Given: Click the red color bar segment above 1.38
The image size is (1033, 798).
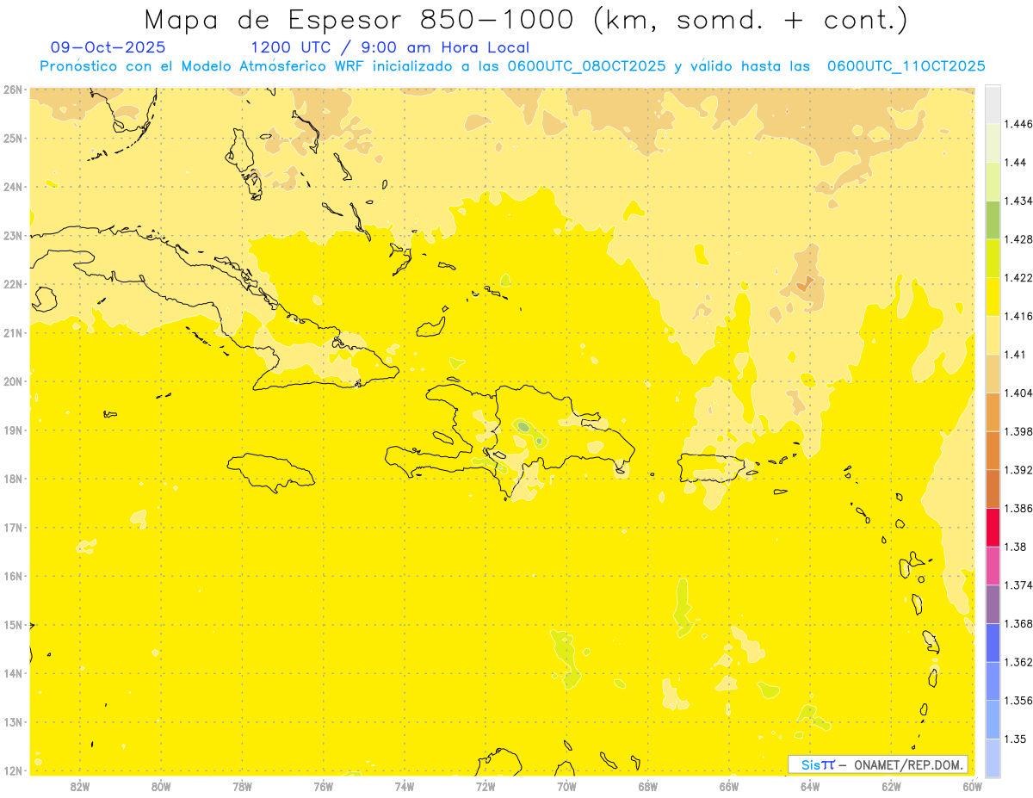Looking at the screenshot, I should tap(993, 528).
